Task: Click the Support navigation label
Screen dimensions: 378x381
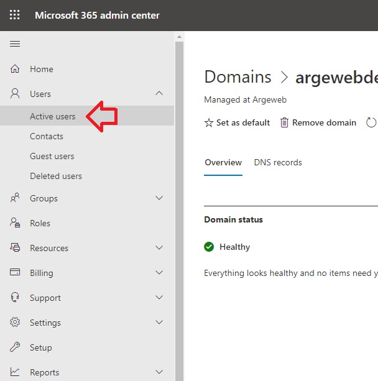Action: coord(45,298)
